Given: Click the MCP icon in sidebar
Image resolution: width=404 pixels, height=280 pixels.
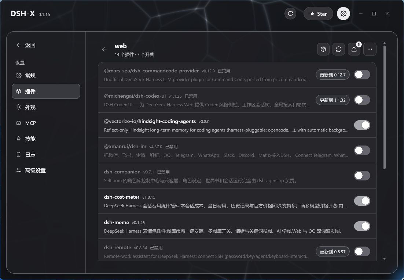Looking at the screenshot, I should tap(19, 123).
